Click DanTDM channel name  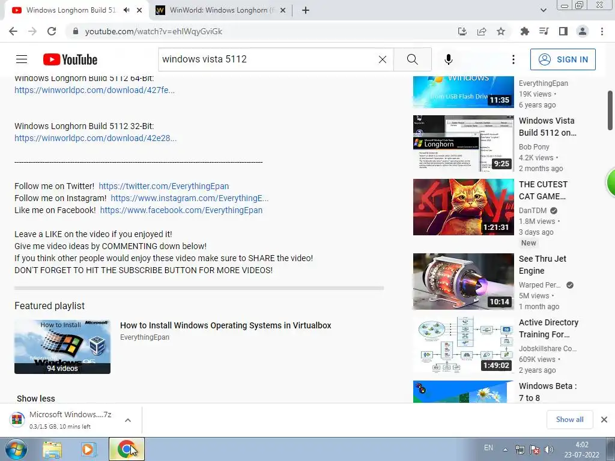tap(532, 211)
